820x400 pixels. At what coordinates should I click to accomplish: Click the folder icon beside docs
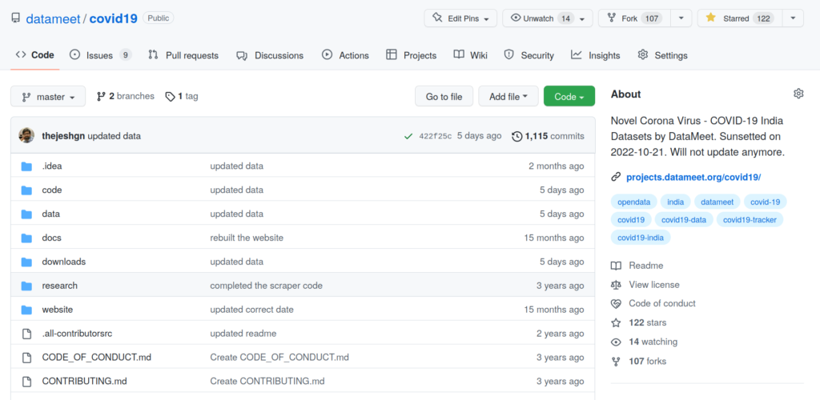click(26, 238)
